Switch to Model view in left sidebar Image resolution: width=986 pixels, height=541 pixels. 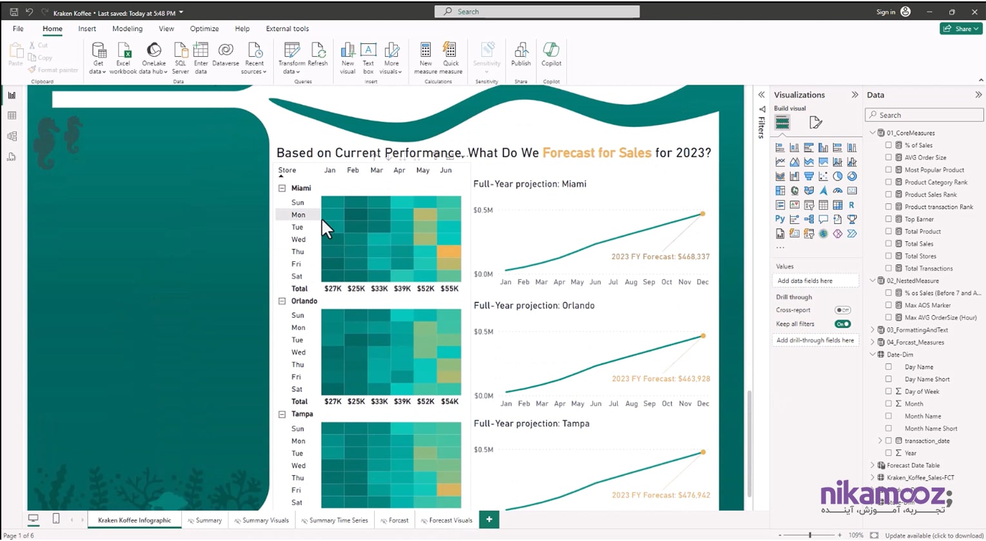point(12,136)
